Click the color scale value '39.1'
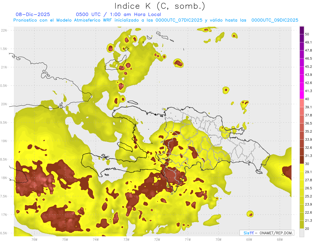The height and width of the screenshot is (243, 314). (308, 107)
